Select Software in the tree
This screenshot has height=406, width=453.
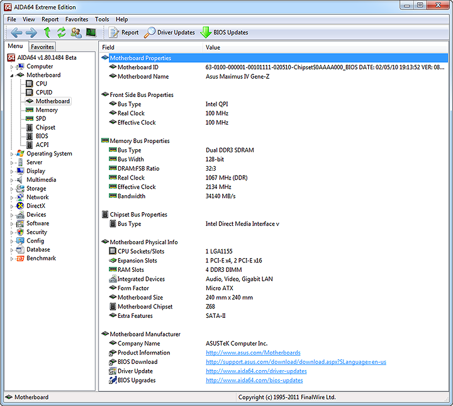click(x=38, y=223)
